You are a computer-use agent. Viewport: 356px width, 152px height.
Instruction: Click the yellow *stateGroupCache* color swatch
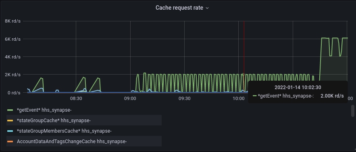coord(10,121)
